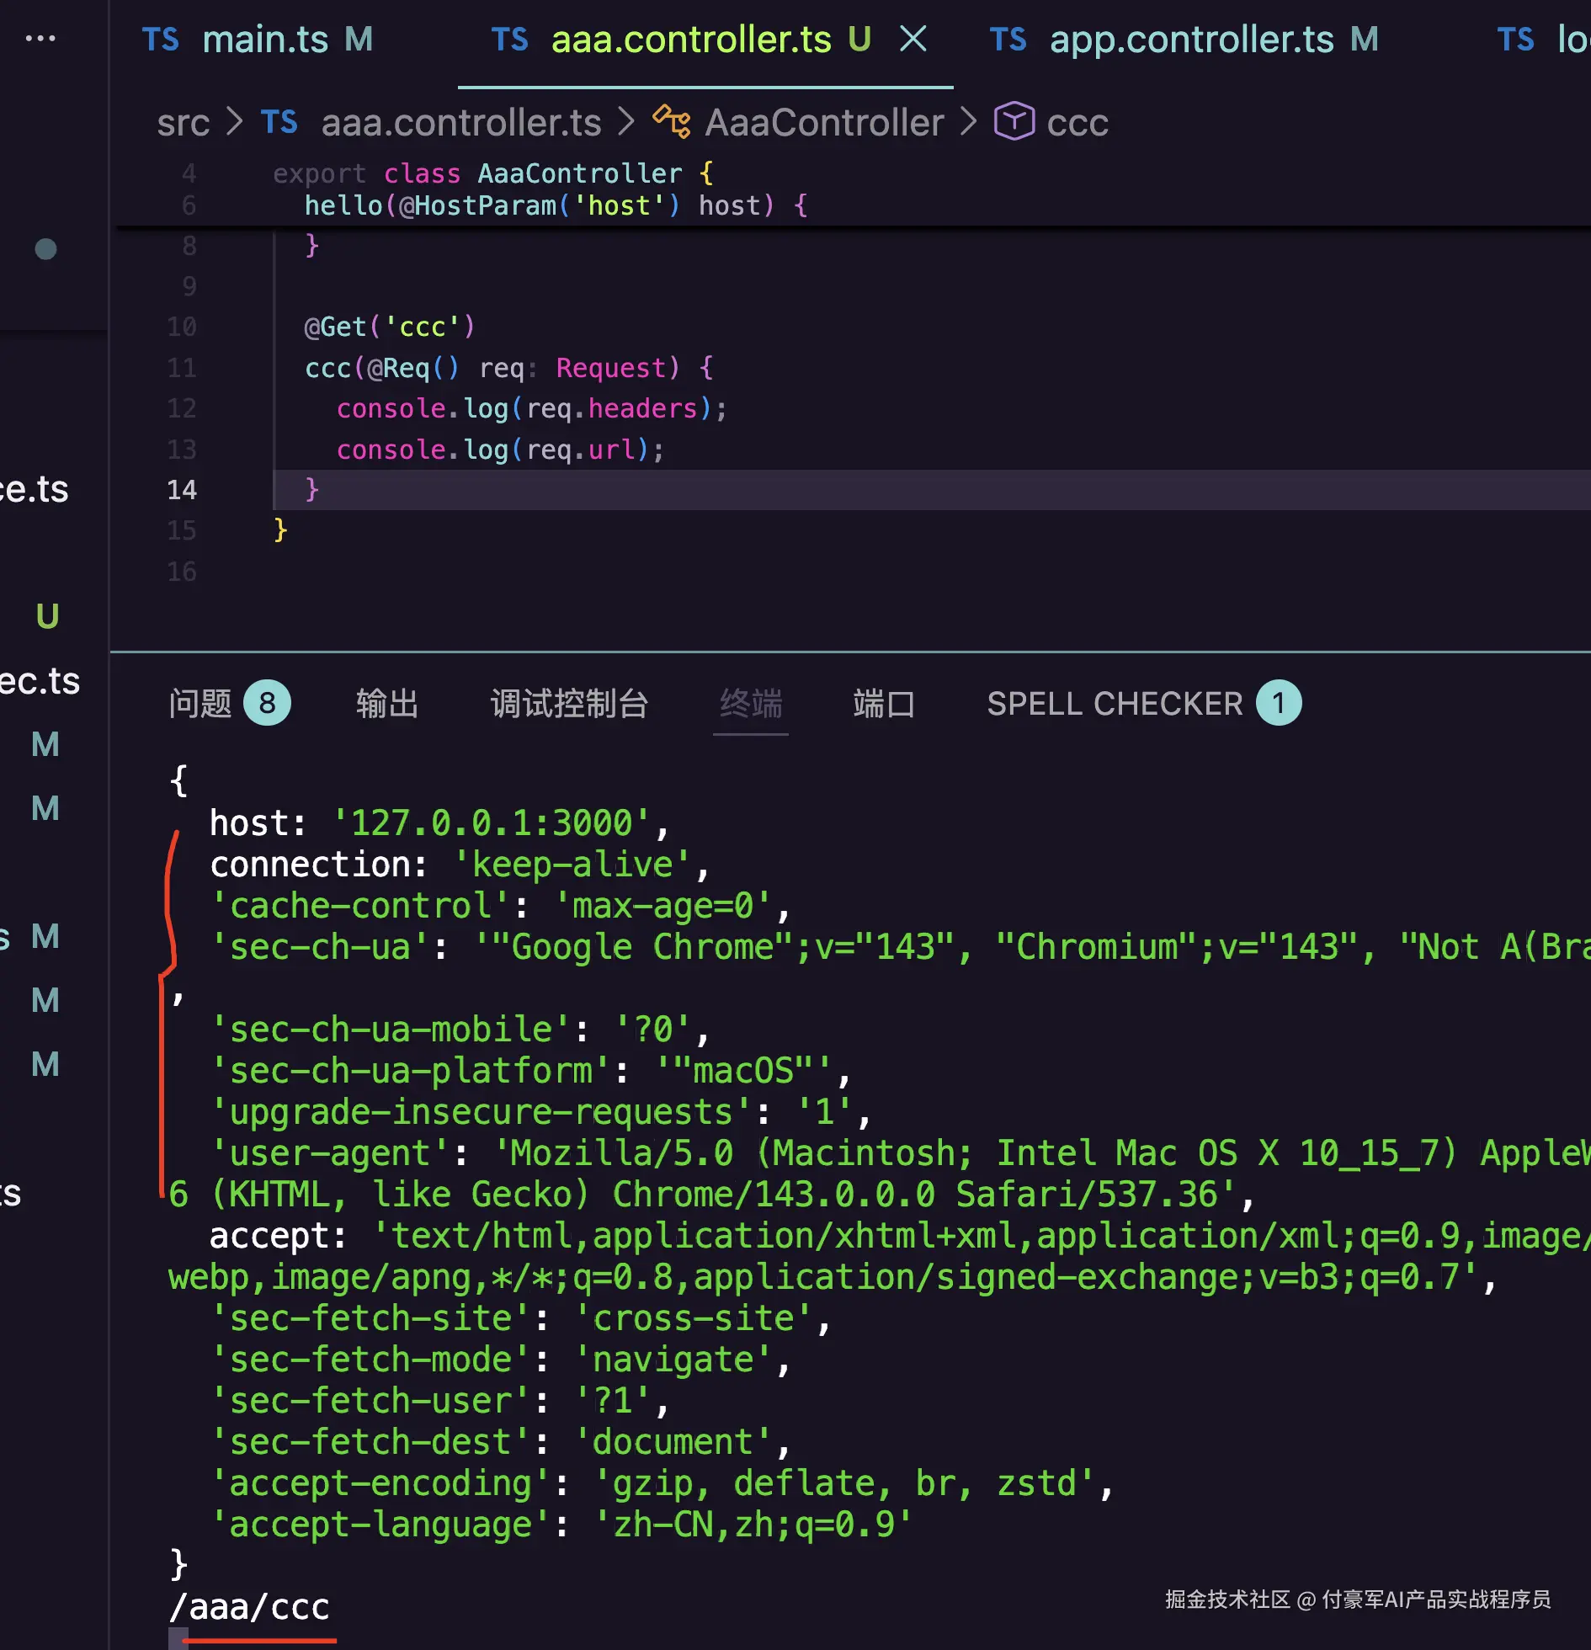Viewport: 1591px width, 1650px height.
Task: Click line number 14 in the gutter
Action: click(182, 490)
